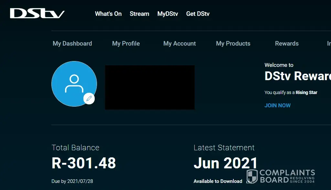This screenshot has height=190, width=331.
Task: Open the Stream menu item
Action: coord(139,14)
